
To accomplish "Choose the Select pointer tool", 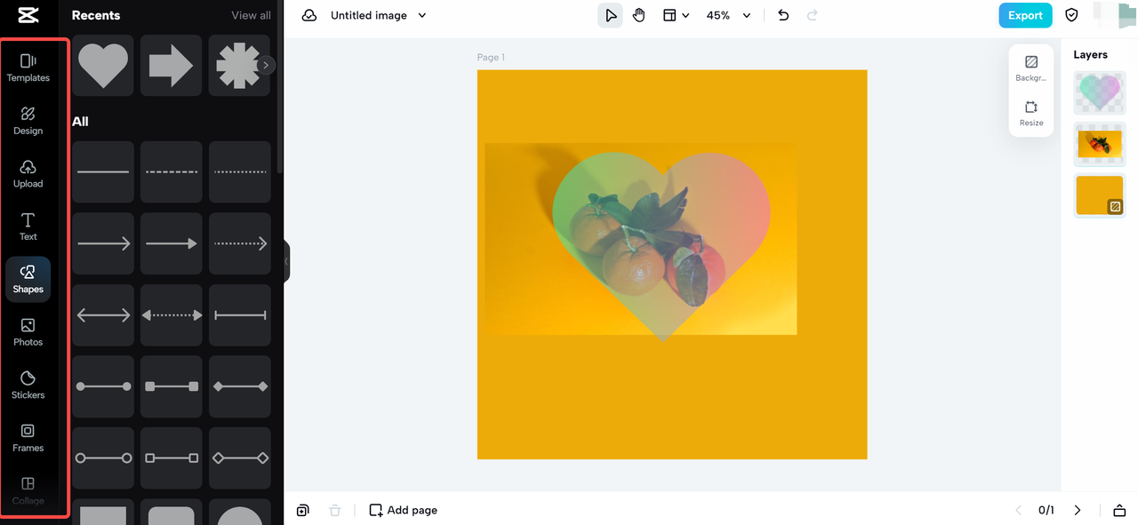I will (610, 15).
